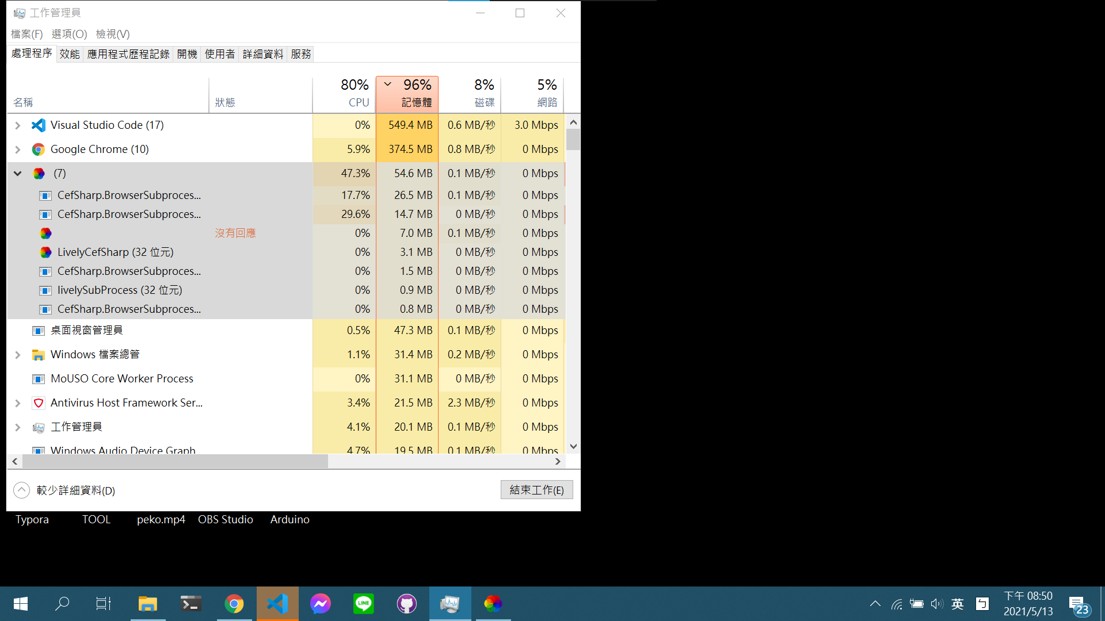The width and height of the screenshot is (1105, 621).
Task: Collapse to 較少詳細資料 view
Action: 64,490
